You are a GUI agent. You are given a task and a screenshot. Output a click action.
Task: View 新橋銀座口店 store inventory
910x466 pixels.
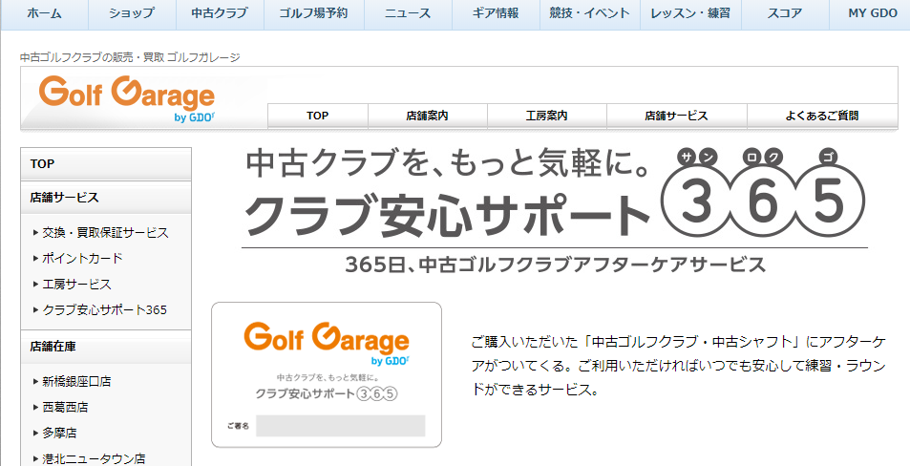point(76,381)
